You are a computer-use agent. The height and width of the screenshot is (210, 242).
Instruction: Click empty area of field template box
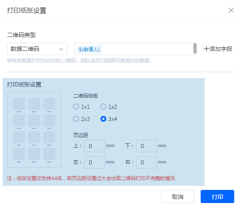(147, 49)
